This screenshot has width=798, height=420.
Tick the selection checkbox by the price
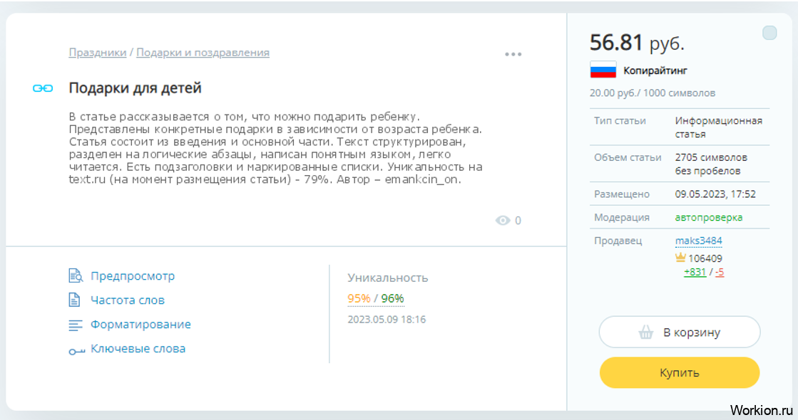click(x=769, y=33)
